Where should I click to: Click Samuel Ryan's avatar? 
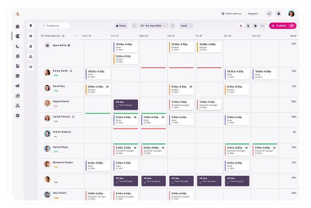(47, 149)
